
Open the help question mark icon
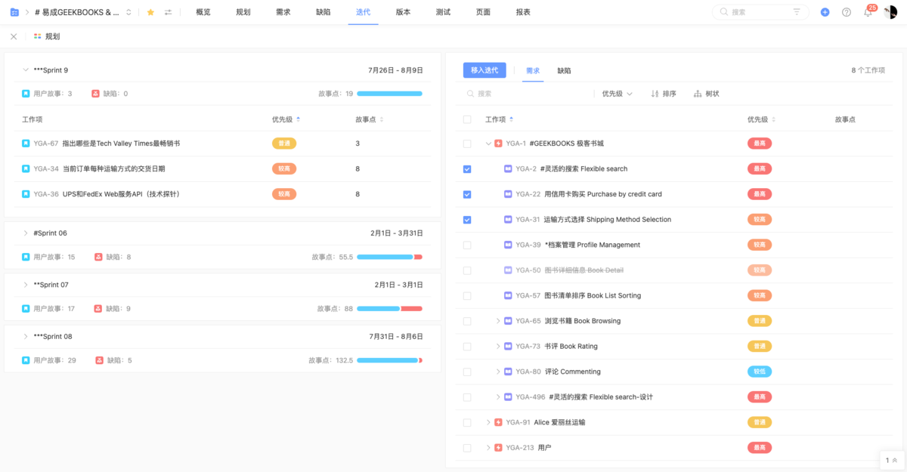847,12
